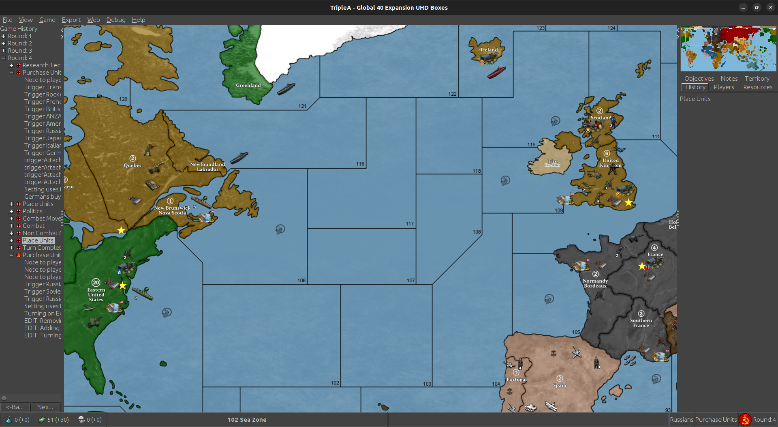Image resolution: width=778 pixels, height=427 pixels.
Task: Expand the Politics history node
Action: (x=11, y=211)
